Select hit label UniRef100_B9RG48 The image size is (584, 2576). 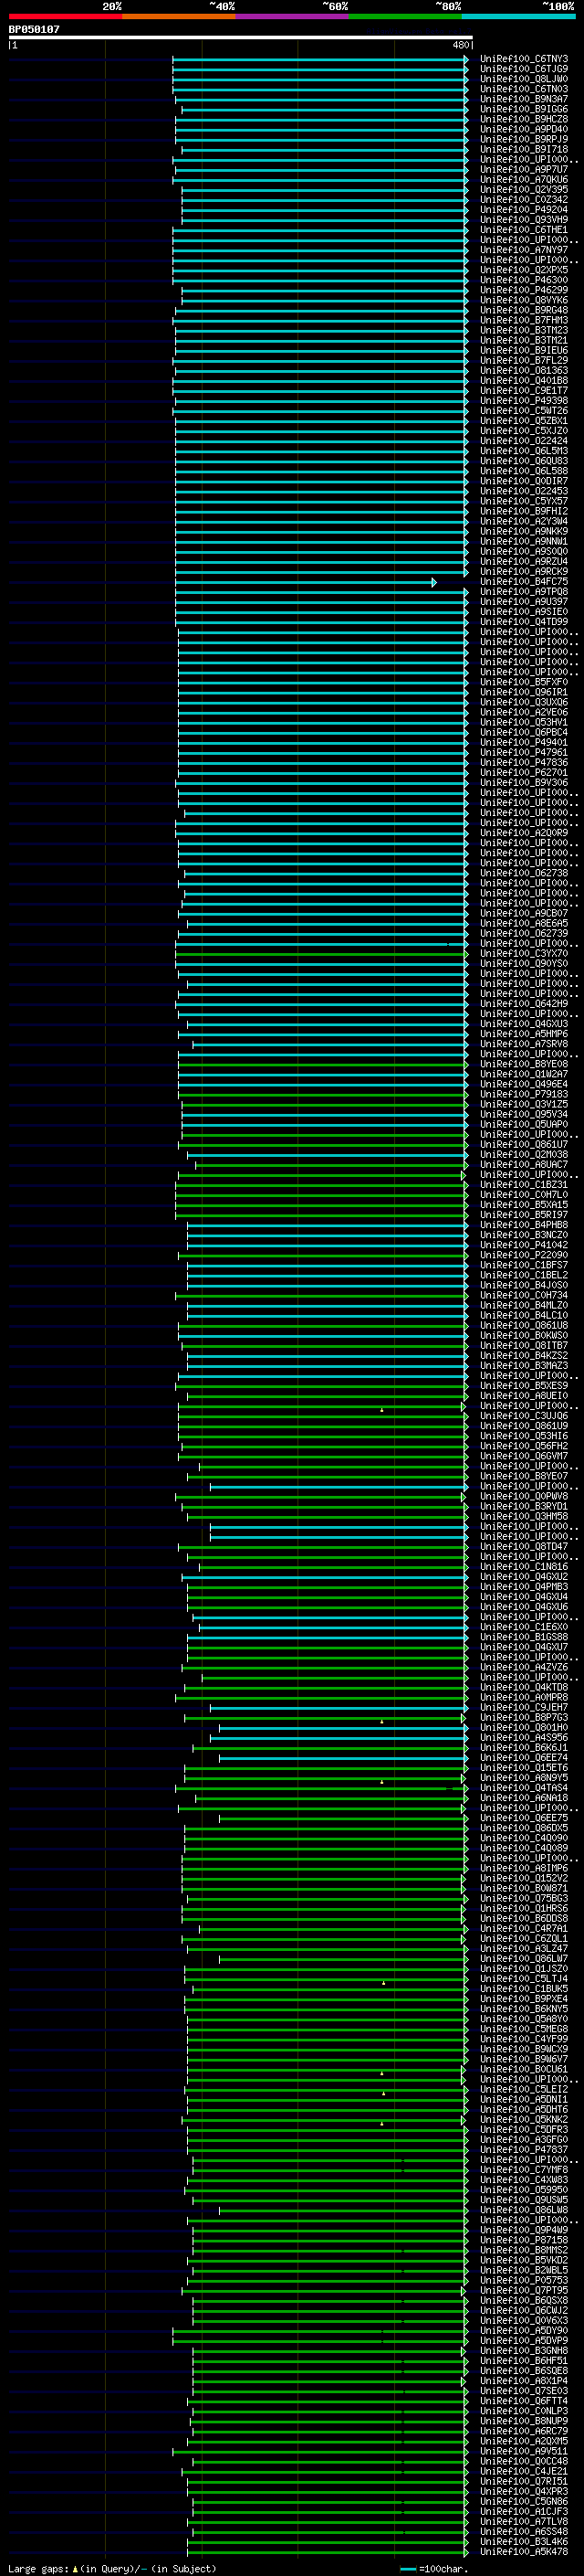(523, 310)
